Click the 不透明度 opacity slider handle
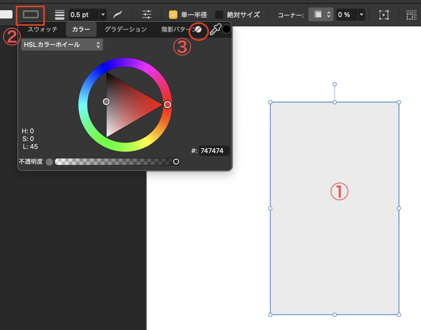The height and width of the screenshot is (330, 421). point(176,162)
